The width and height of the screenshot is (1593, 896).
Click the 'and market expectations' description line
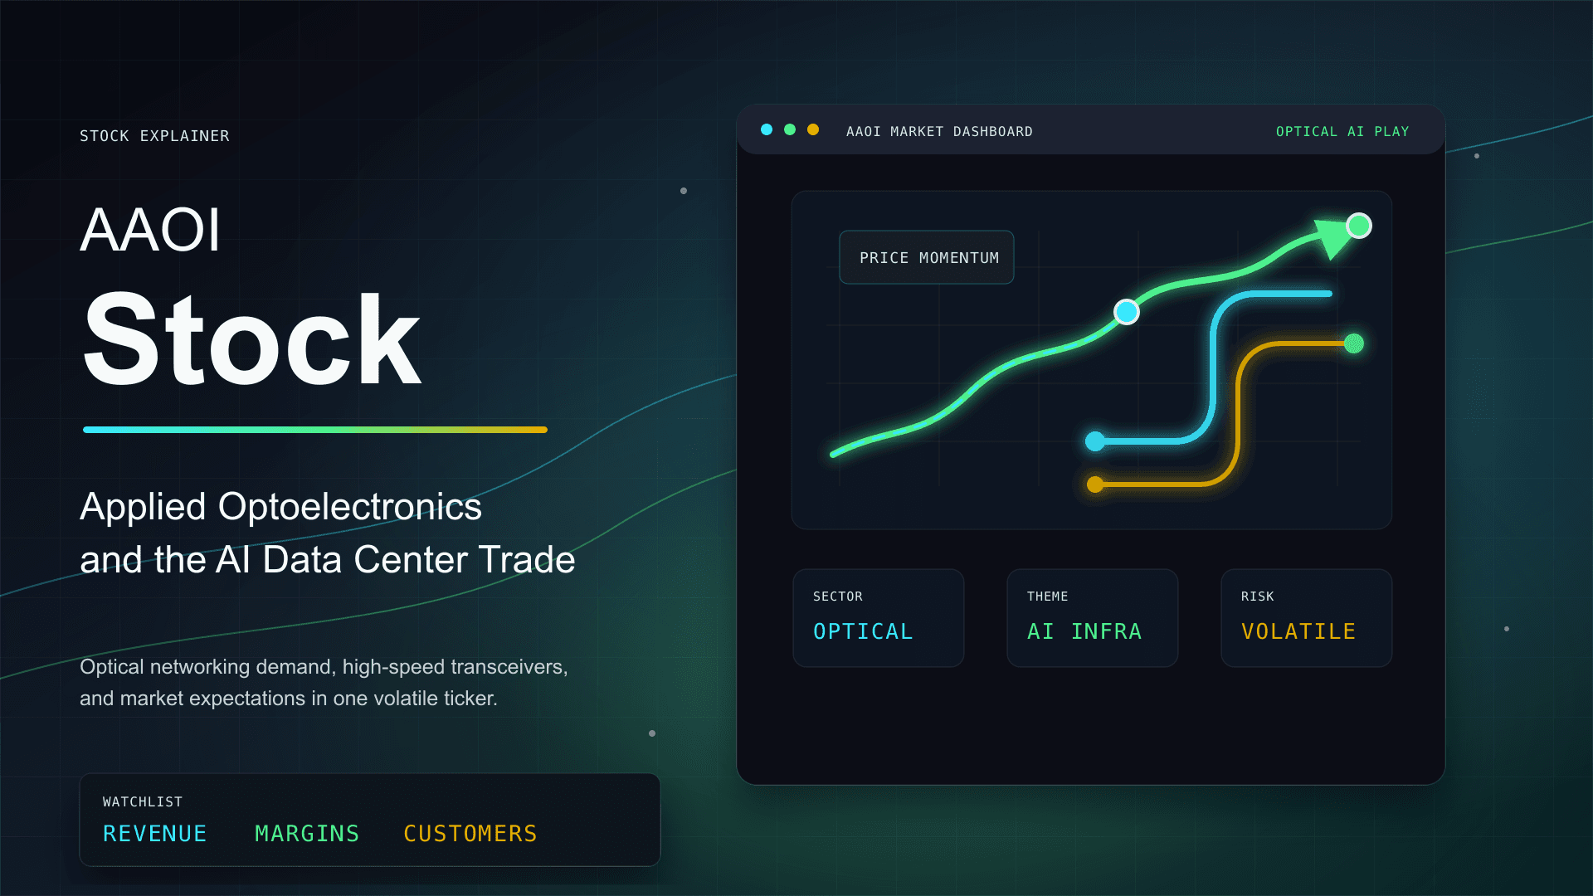pos(289,699)
